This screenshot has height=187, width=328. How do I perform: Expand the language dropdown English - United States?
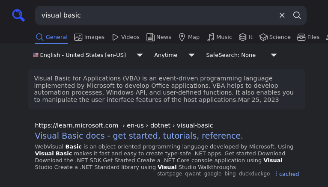(x=88, y=55)
